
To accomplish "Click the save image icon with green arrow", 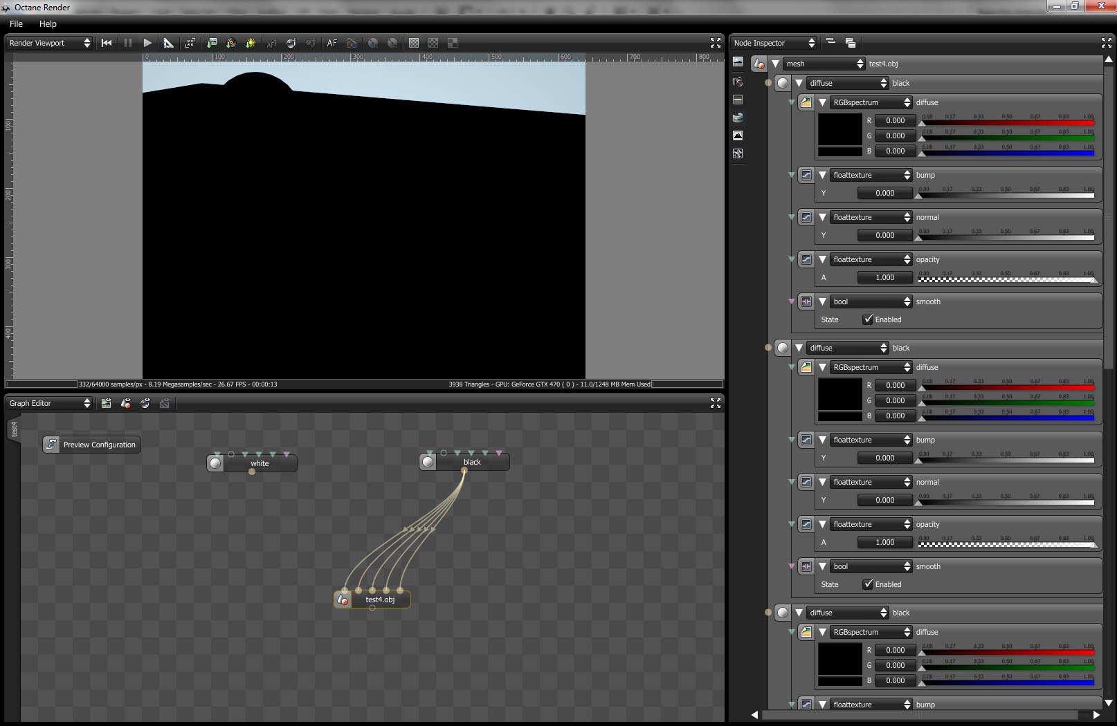I will pyautogui.click(x=211, y=43).
